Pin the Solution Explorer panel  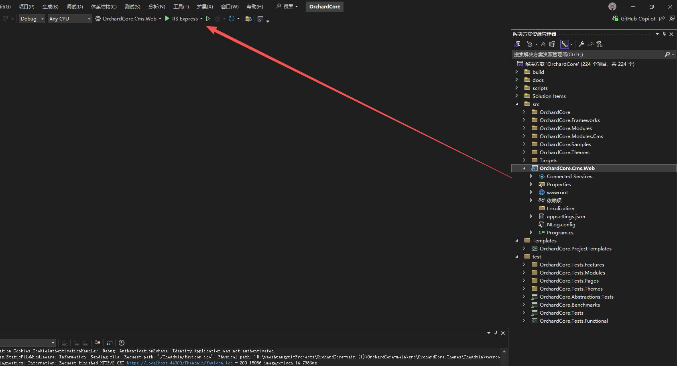tap(664, 34)
